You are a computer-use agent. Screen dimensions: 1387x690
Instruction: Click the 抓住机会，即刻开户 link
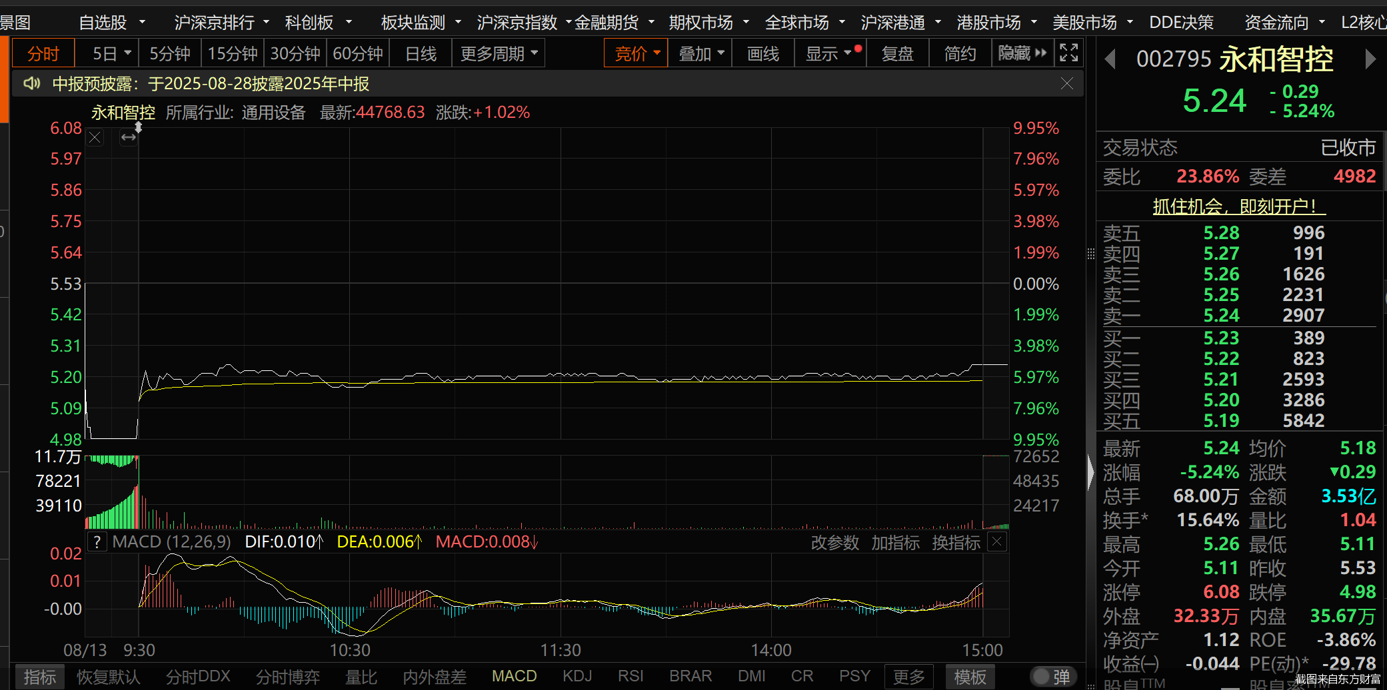click(1239, 206)
